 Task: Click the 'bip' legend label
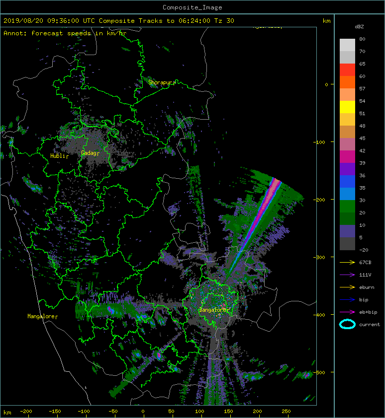coord(364,300)
